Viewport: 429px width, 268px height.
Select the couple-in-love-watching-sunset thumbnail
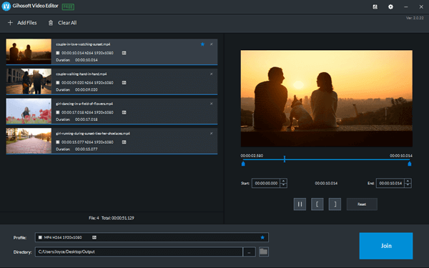(x=29, y=51)
